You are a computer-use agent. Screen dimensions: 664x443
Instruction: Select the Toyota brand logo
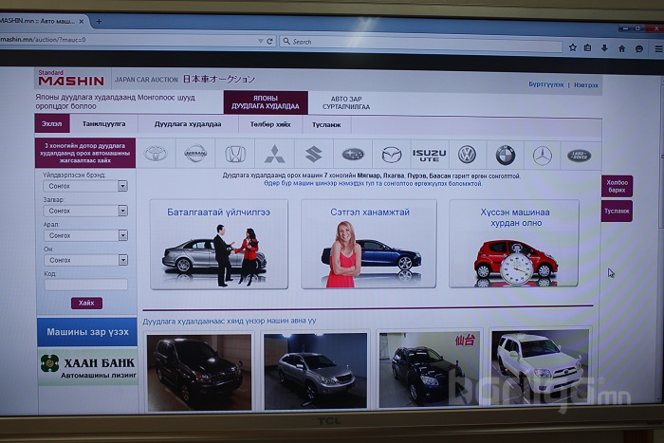(x=156, y=154)
